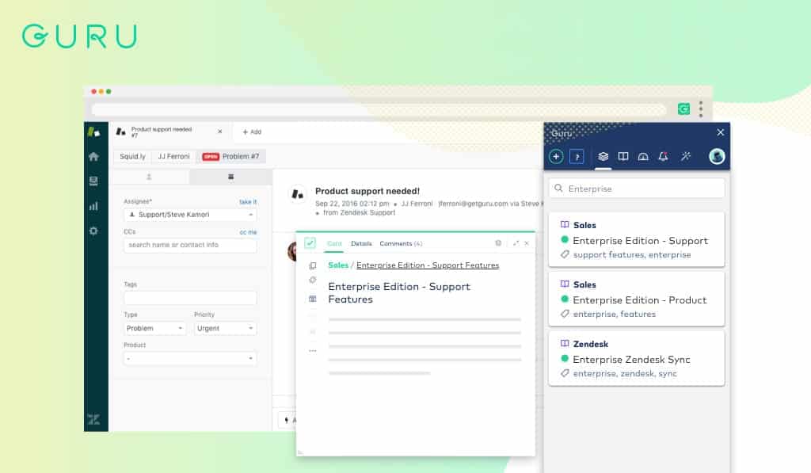The height and width of the screenshot is (473, 811).
Task: Switch to the Details tab in Guru card
Action: pyautogui.click(x=361, y=243)
